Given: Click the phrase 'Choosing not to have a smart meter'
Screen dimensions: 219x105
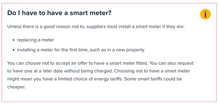Looking at the screenshot, I should click(x=152, y=71).
